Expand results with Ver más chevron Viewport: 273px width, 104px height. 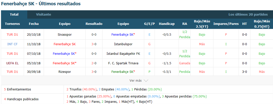tap(146, 81)
